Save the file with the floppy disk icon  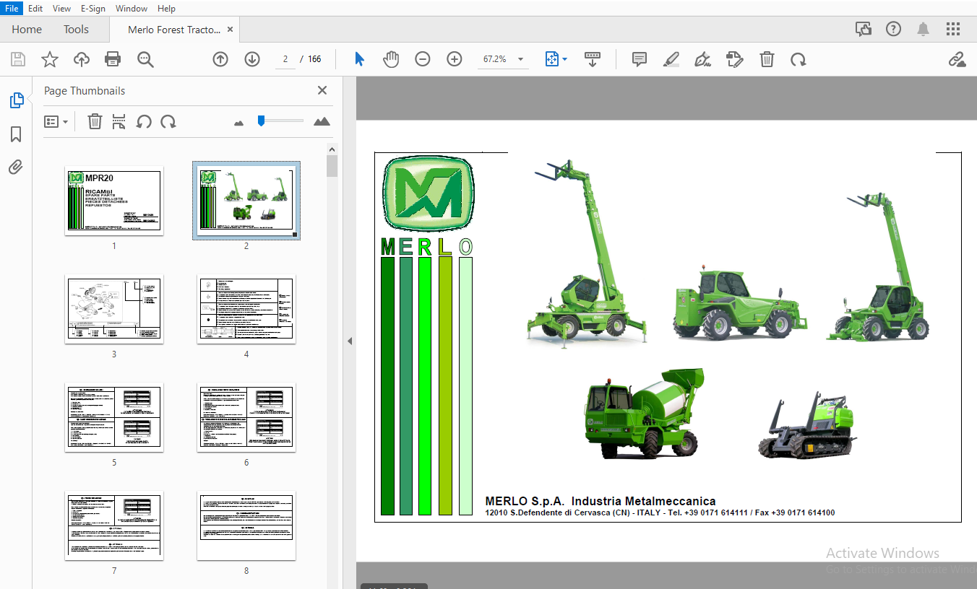[x=17, y=59]
